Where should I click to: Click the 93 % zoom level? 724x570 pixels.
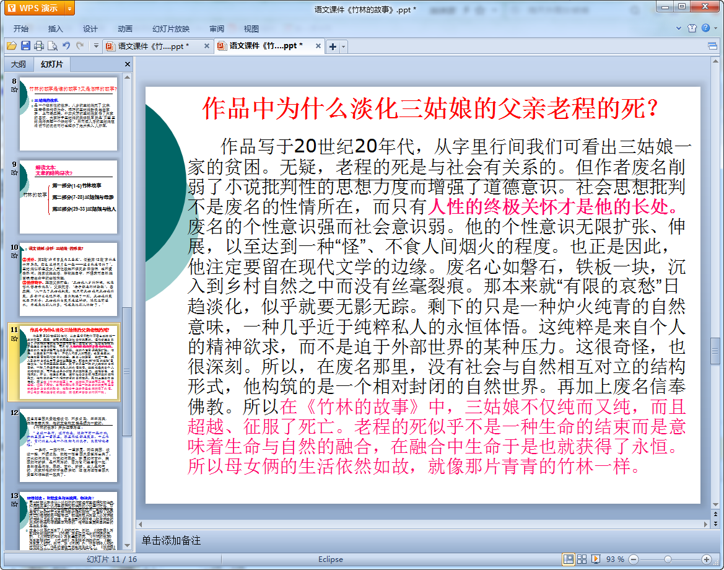(615, 559)
